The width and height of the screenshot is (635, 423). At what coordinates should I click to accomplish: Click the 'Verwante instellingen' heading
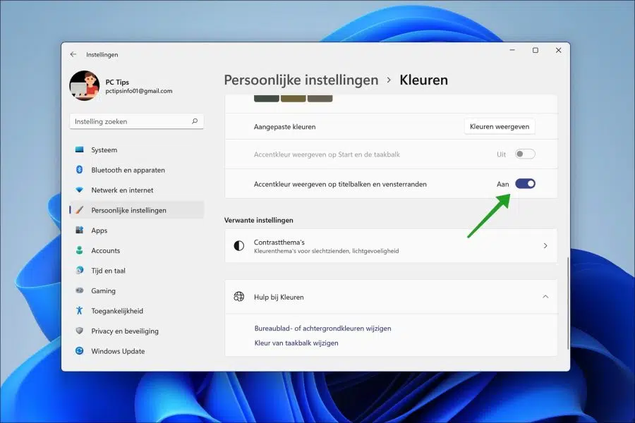pos(259,220)
